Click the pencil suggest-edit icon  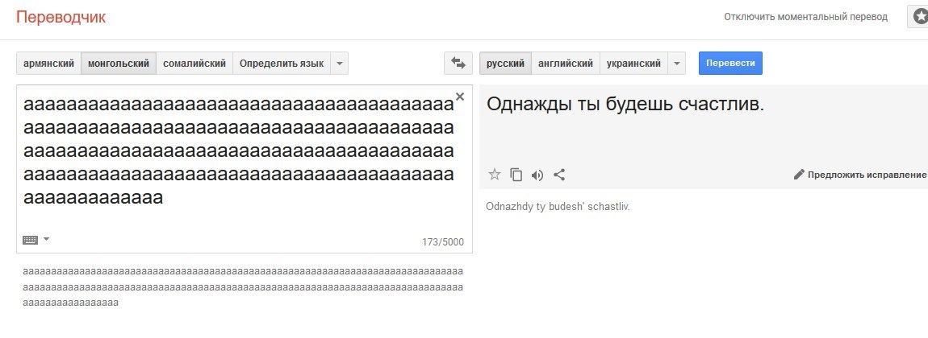(799, 175)
